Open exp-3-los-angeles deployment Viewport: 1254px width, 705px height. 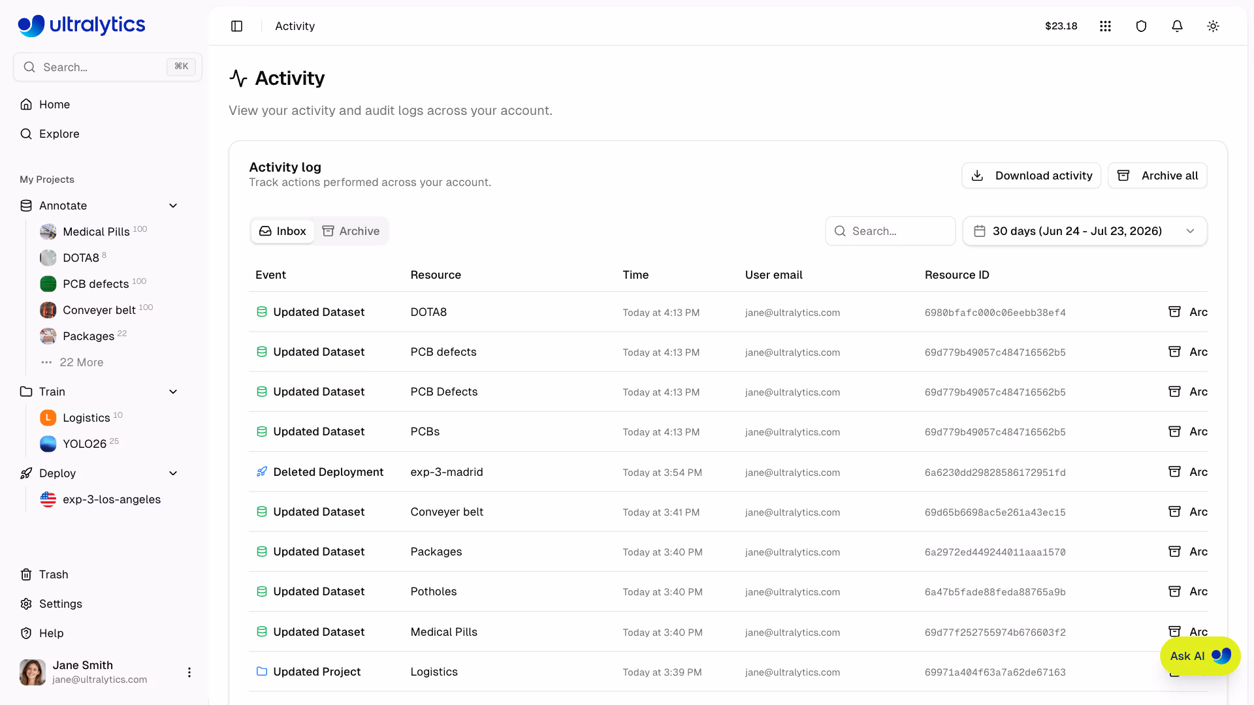click(x=112, y=499)
